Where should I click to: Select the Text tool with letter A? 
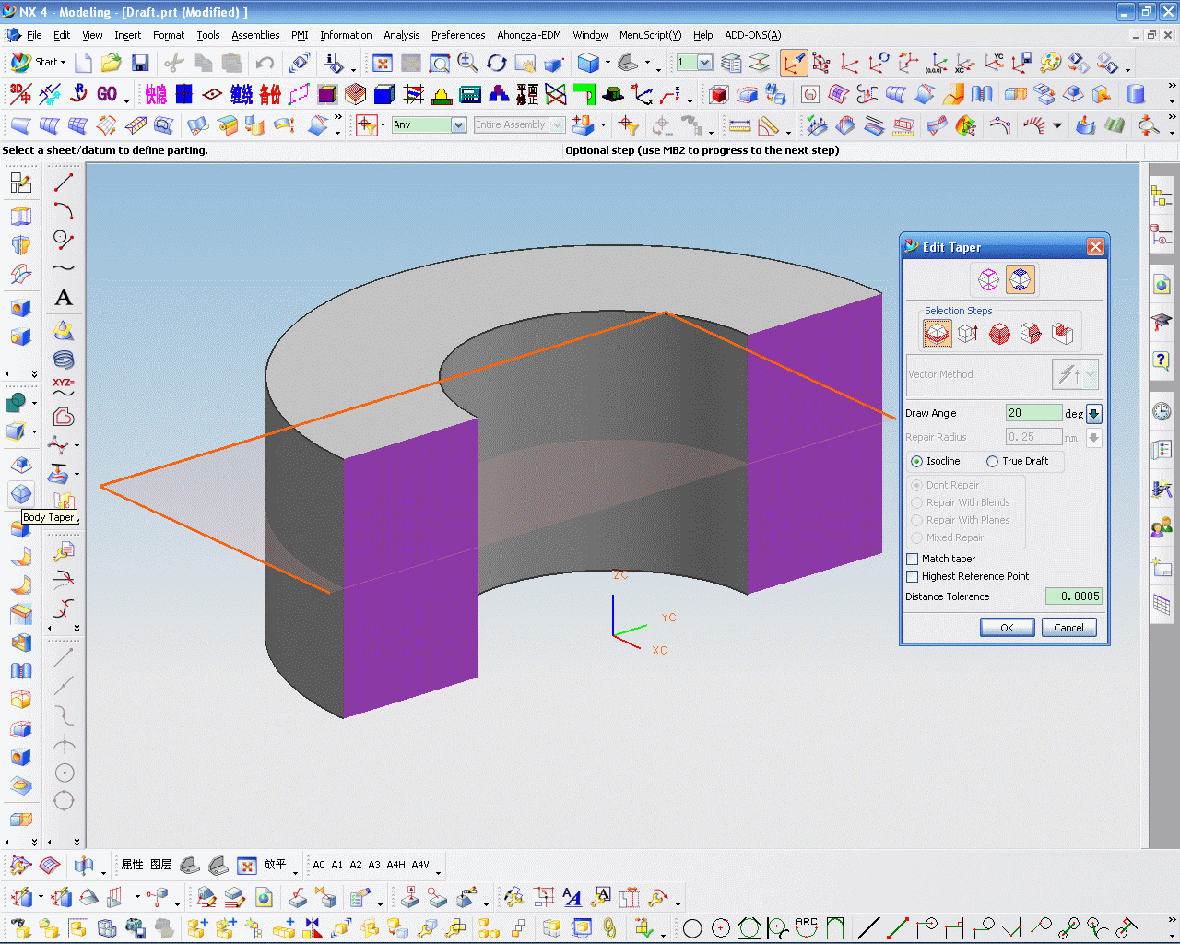pos(63,297)
